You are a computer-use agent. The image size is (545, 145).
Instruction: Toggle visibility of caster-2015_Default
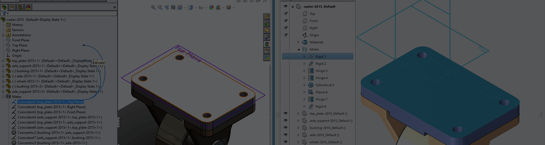click(286, 7)
